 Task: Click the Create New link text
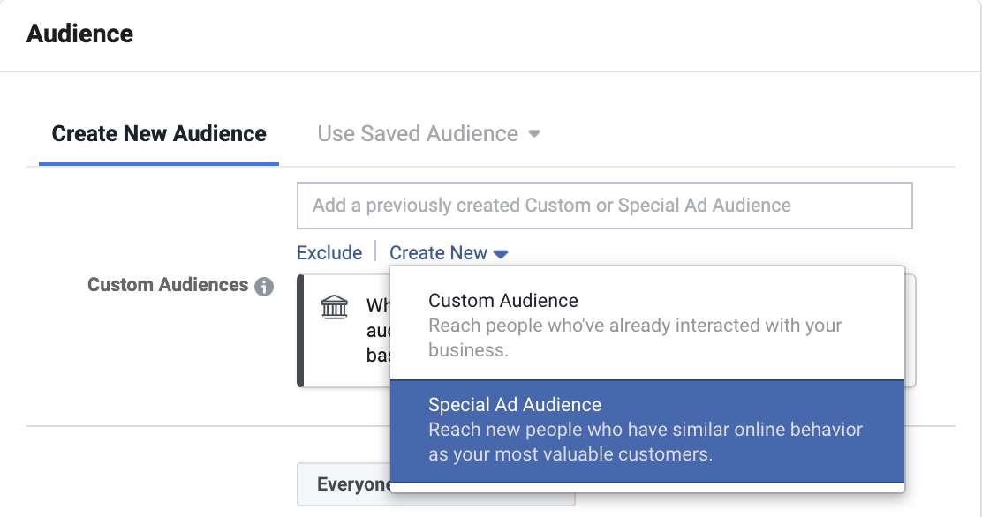point(438,253)
